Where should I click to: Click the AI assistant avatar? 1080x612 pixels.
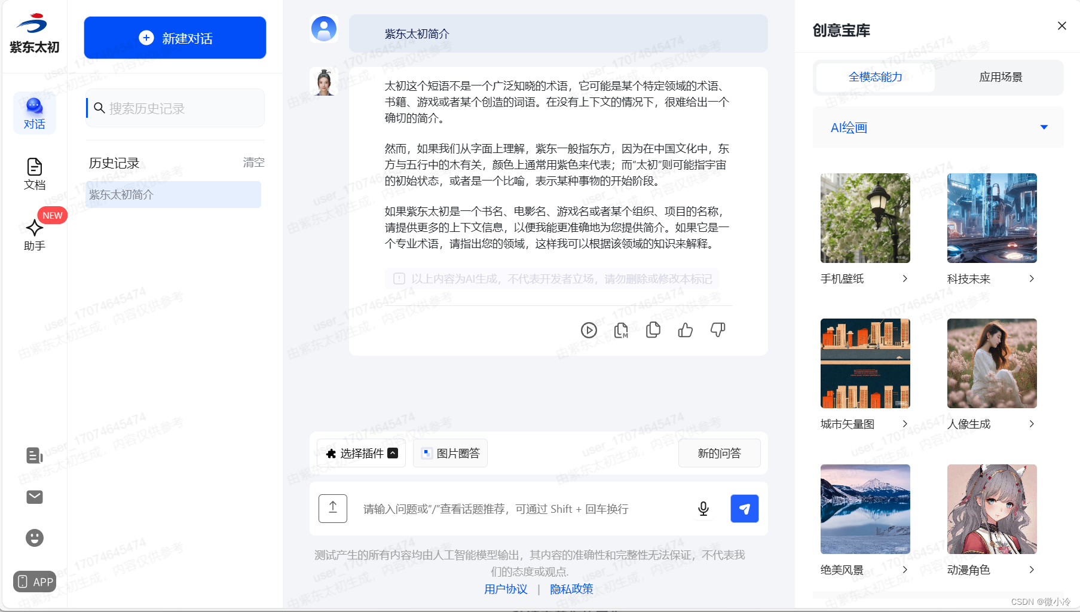324,82
